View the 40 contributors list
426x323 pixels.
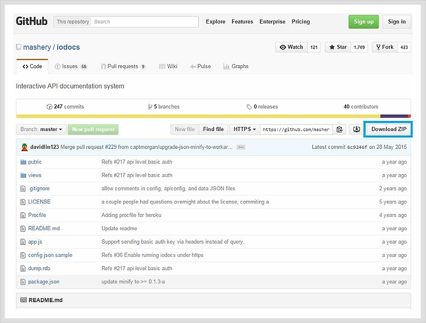tap(361, 107)
